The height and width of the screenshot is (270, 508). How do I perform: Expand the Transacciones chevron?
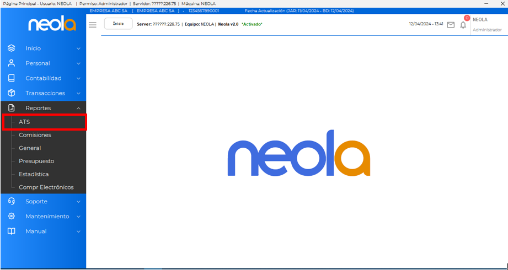(x=78, y=94)
